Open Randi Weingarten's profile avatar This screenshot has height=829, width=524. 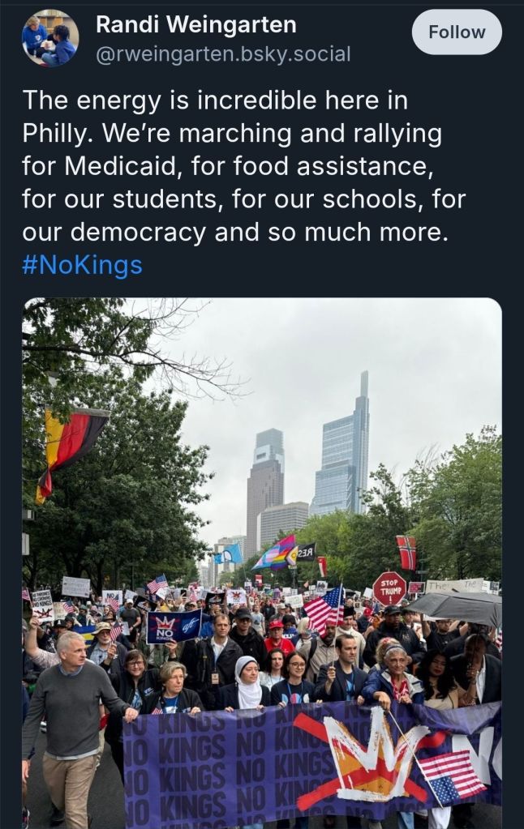tap(50, 37)
